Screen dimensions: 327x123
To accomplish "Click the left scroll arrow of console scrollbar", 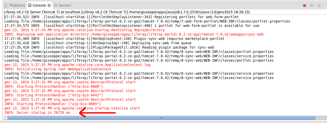I will (6, 118).
